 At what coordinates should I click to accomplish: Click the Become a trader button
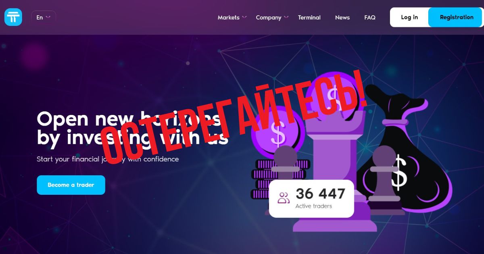[71, 185]
